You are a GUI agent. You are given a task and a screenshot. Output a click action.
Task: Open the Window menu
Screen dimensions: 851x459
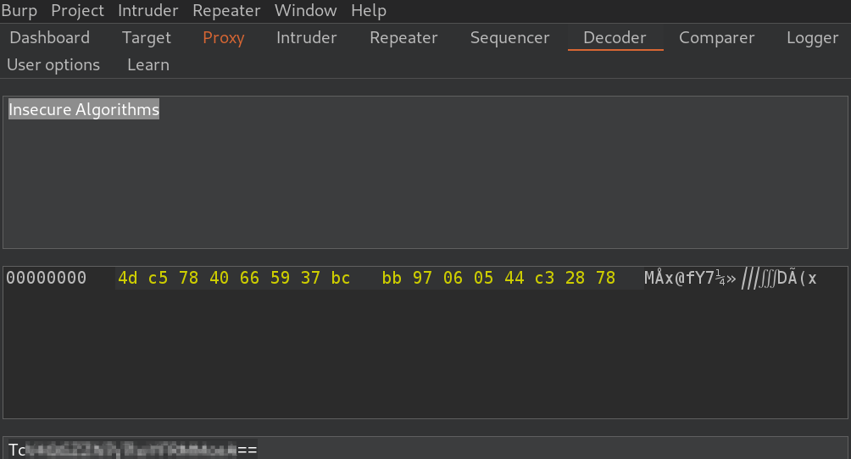(x=305, y=10)
